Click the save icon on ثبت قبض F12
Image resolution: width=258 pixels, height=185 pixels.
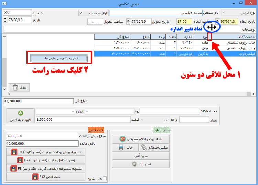coord(35,177)
